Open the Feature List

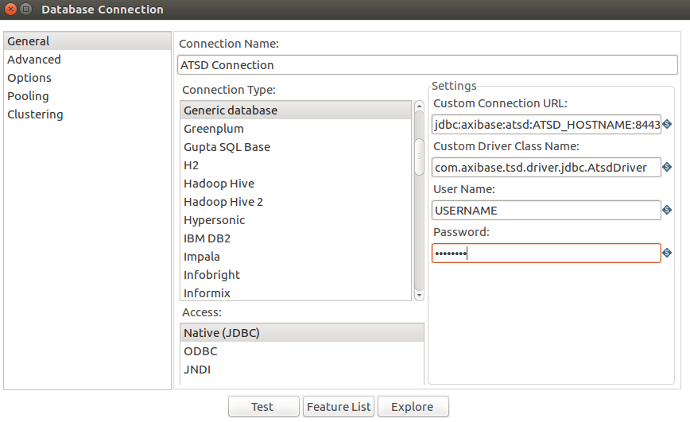pos(339,407)
